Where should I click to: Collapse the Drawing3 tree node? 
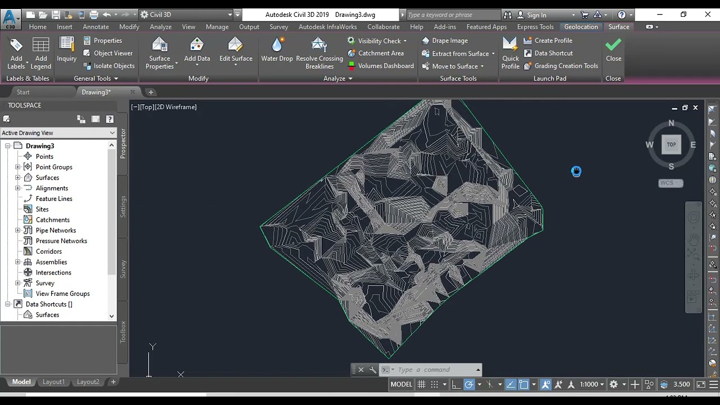pyautogui.click(x=8, y=146)
